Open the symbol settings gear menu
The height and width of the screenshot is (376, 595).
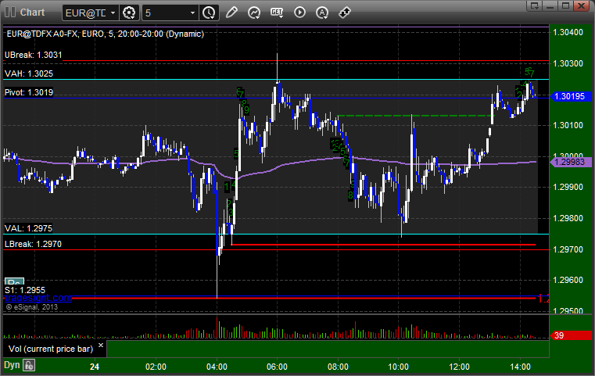[x=129, y=13]
